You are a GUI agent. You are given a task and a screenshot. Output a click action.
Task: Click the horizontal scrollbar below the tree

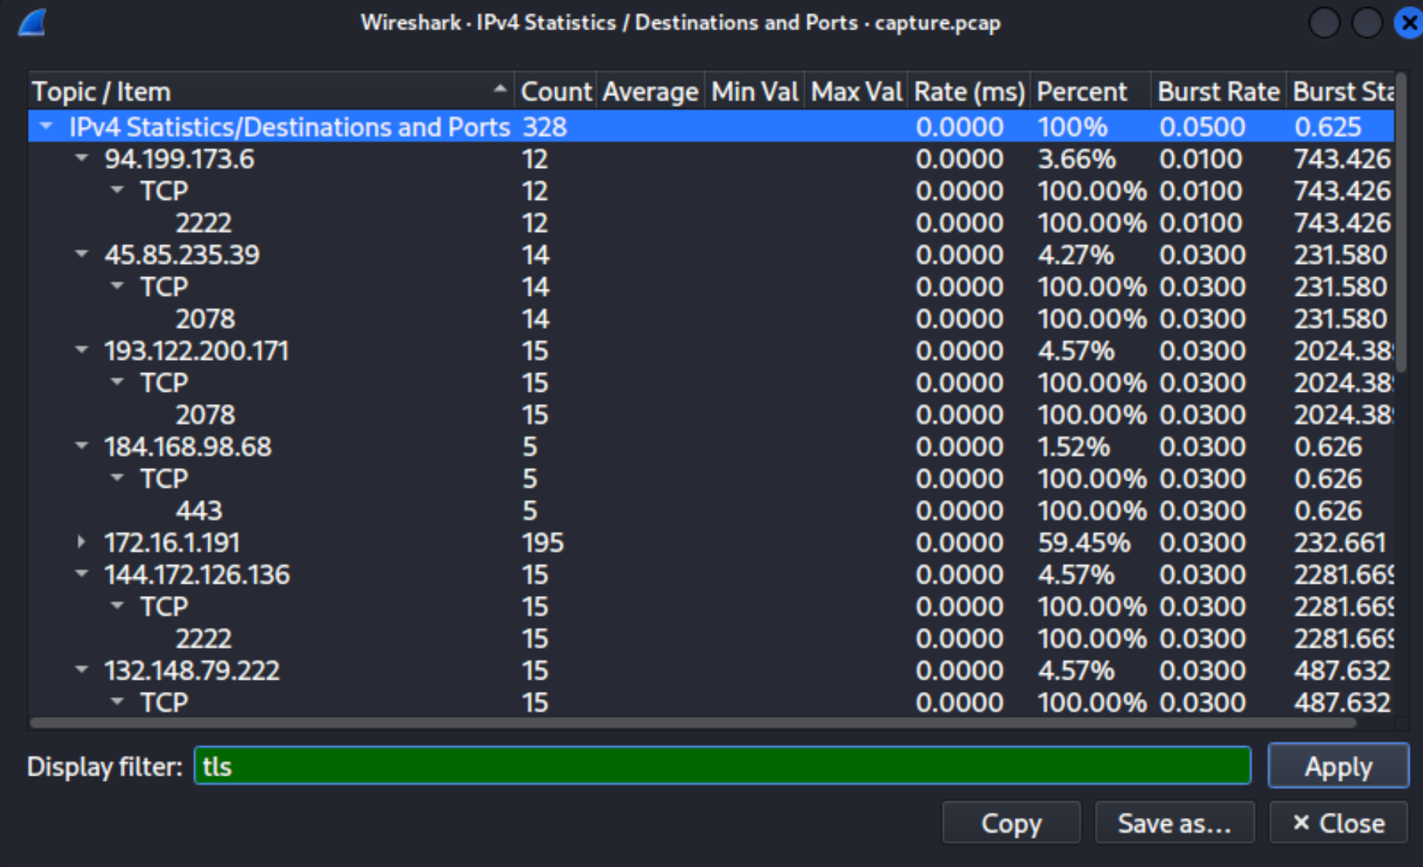693,723
